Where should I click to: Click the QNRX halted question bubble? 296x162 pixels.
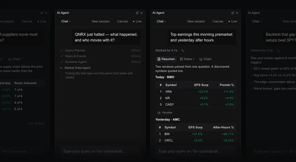106,37
